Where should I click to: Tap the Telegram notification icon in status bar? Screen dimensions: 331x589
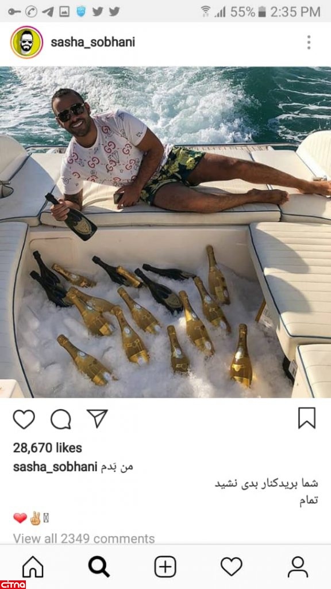click(48, 12)
